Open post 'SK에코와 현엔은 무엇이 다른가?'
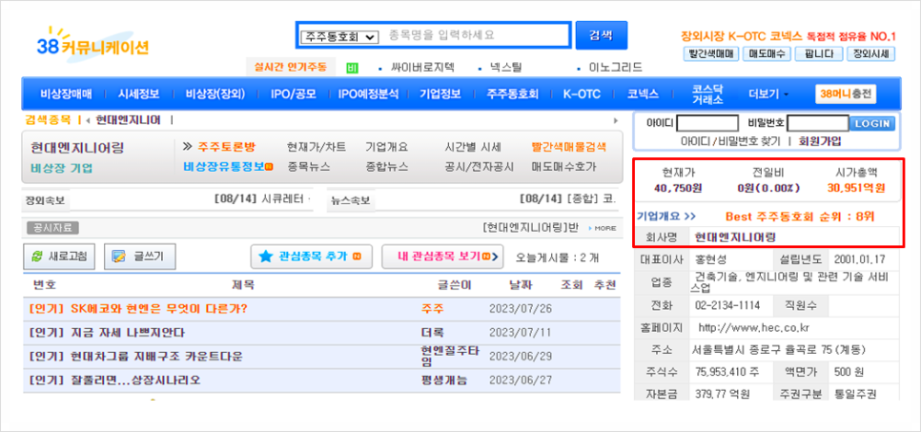This screenshot has width=921, height=432. pyautogui.click(x=158, y=309)
